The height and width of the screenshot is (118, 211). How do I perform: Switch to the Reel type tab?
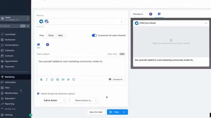tap(60, 35)
